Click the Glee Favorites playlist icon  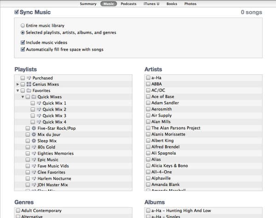(x=34, y=172)
